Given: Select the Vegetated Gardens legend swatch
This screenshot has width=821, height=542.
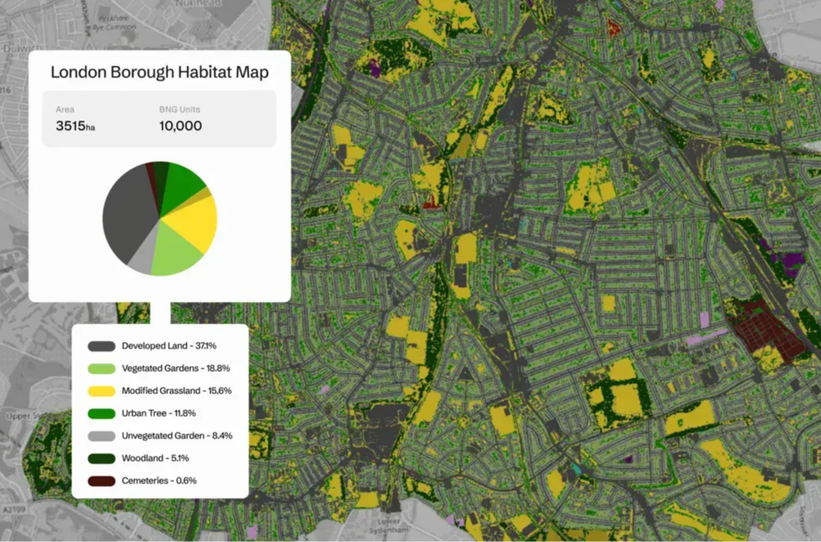Looking at the screenshot, I should coord(102,368).
